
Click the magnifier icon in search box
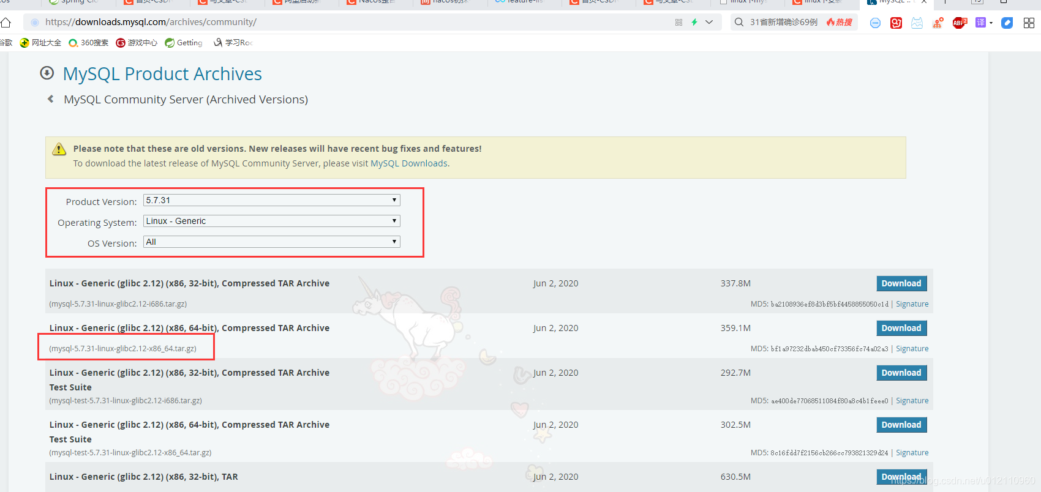pyautogui.click(x=739, y=22)
